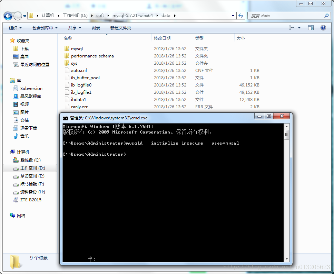Viewport: 334px width, 274px height.
Task: Click the blue help icon
Action: [x=323, y=28]
